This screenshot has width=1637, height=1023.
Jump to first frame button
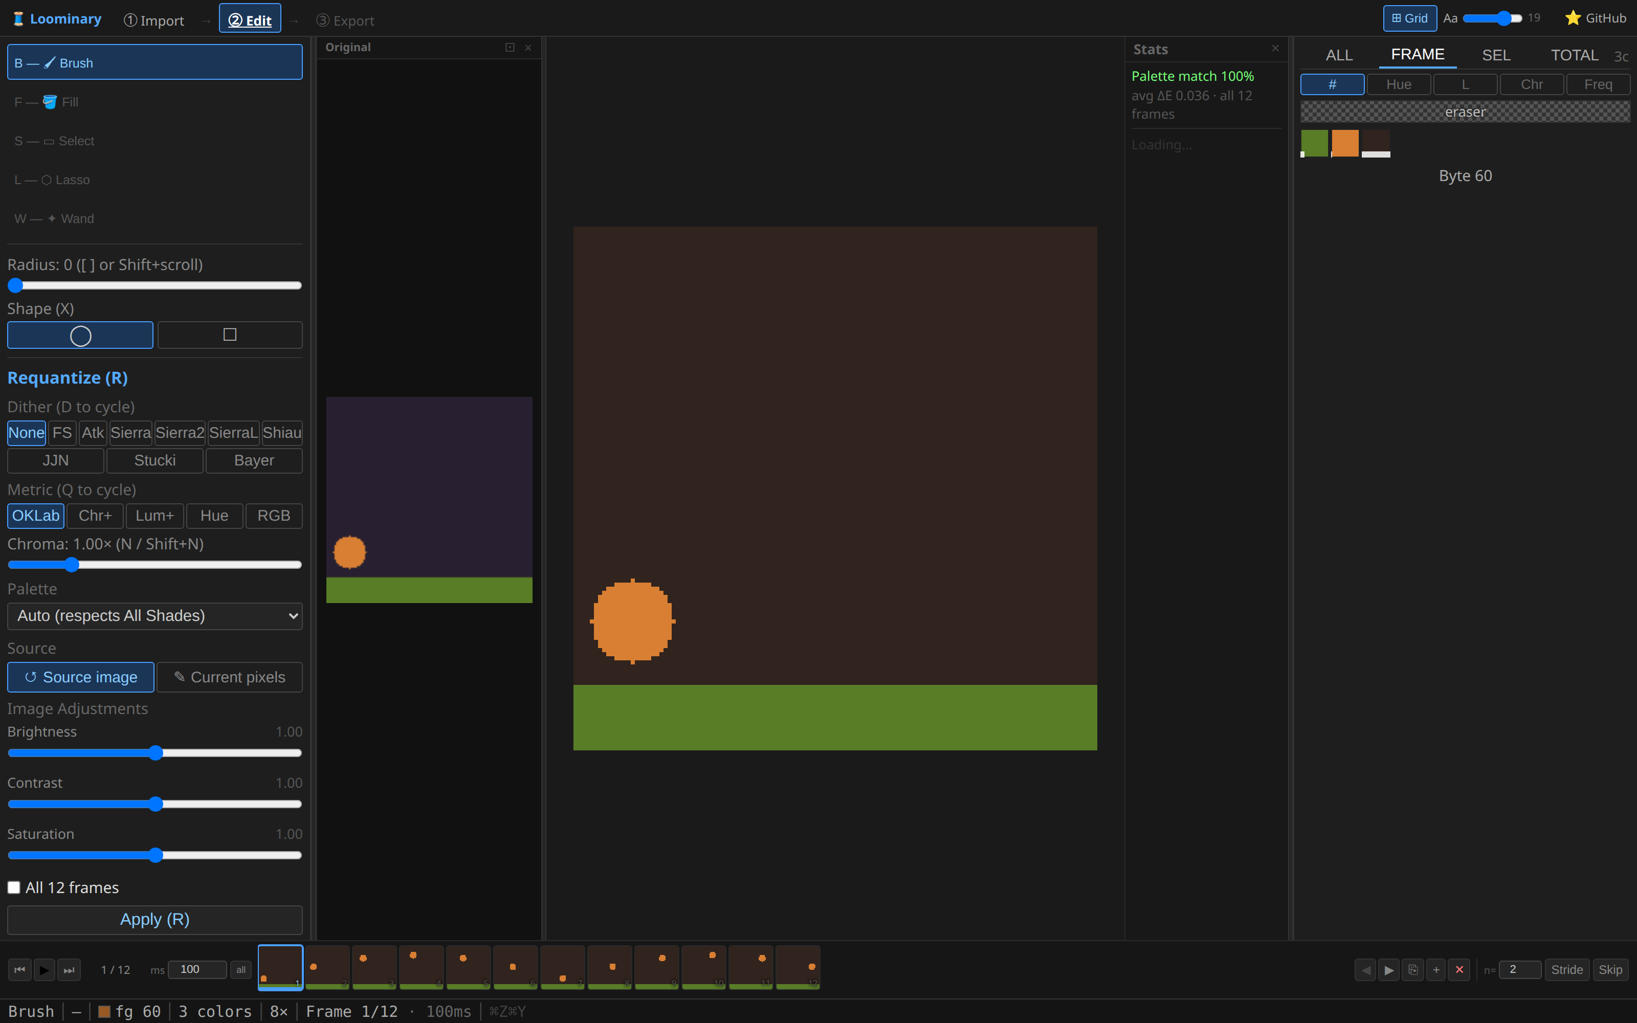point(19,970)
